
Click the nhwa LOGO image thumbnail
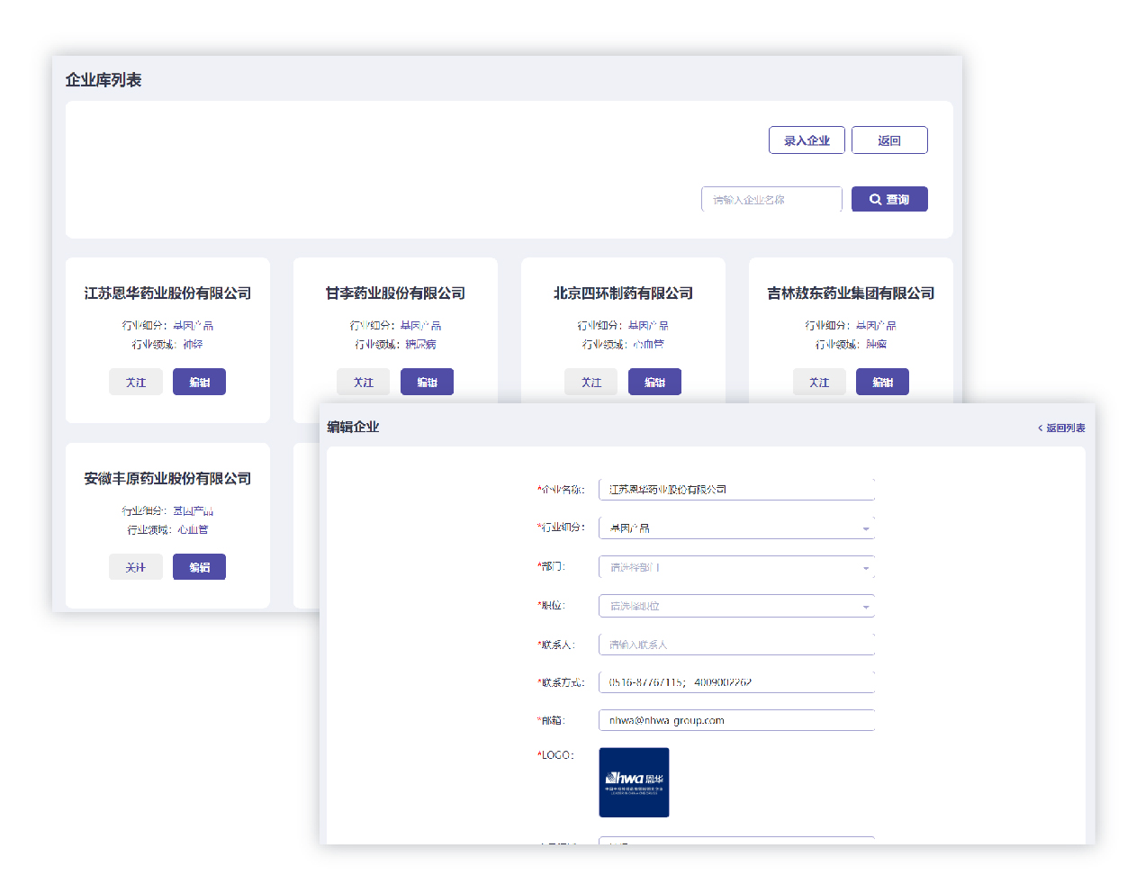tap(634, 782)
